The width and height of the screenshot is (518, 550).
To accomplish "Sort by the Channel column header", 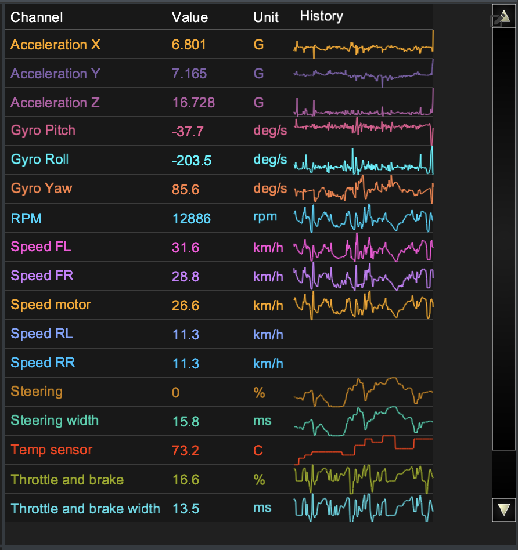I will 37,17.
